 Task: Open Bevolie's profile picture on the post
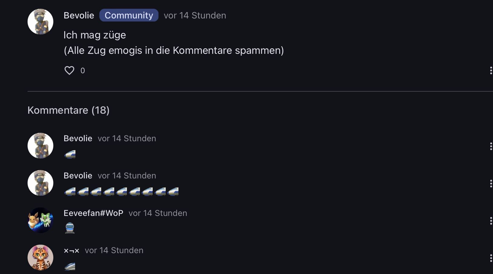point(40,21)
